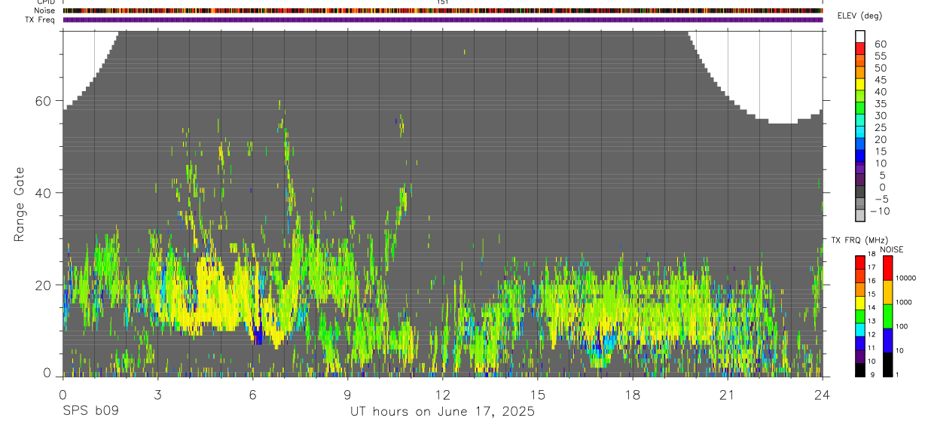
Task: Pick the red segment of the ELEV color bar
Action: pos(860,47)
